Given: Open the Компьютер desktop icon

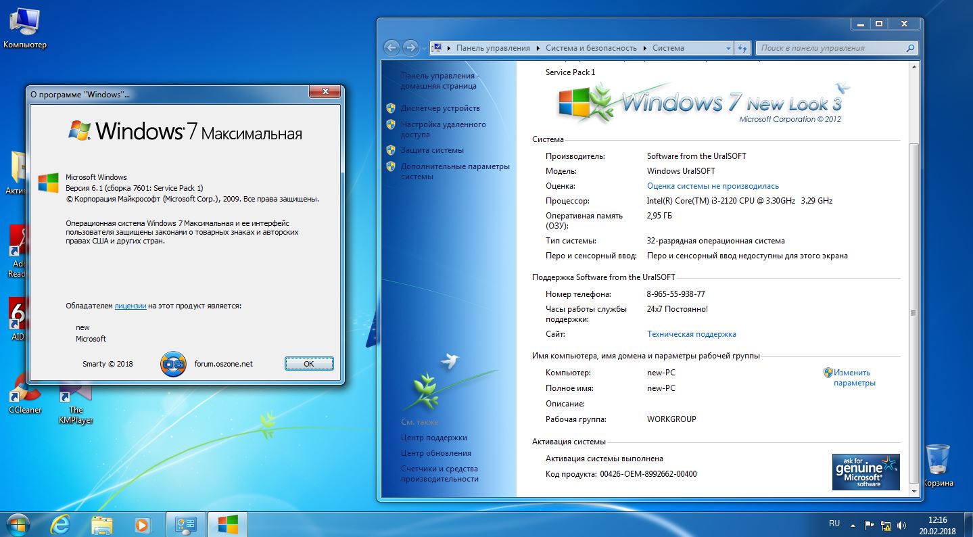Looking at the screenshot, I should pos(24,28).
